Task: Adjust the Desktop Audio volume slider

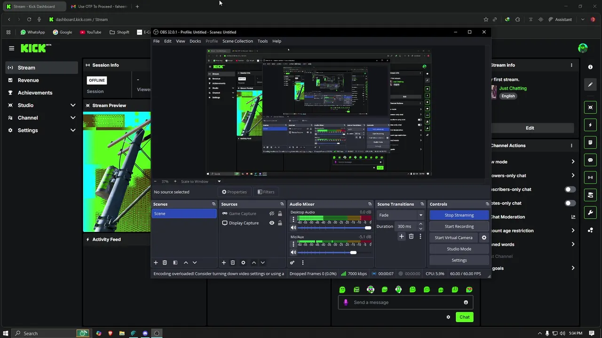Action: coord(334,228)
